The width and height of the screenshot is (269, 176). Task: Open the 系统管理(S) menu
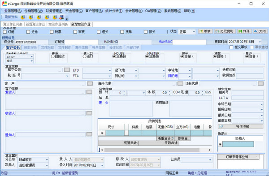[x=173, y=11]
